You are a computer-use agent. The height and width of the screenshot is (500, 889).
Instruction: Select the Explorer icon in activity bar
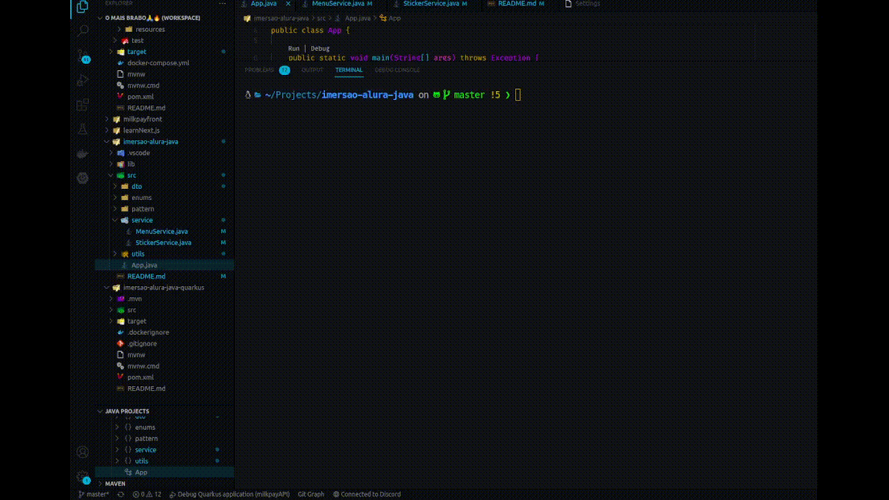tap(83, 7)
